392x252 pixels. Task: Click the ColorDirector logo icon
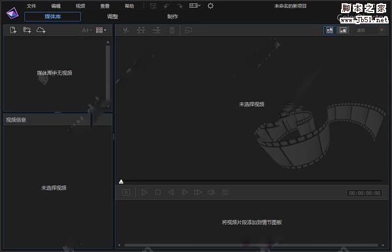(x=12, y=13)
